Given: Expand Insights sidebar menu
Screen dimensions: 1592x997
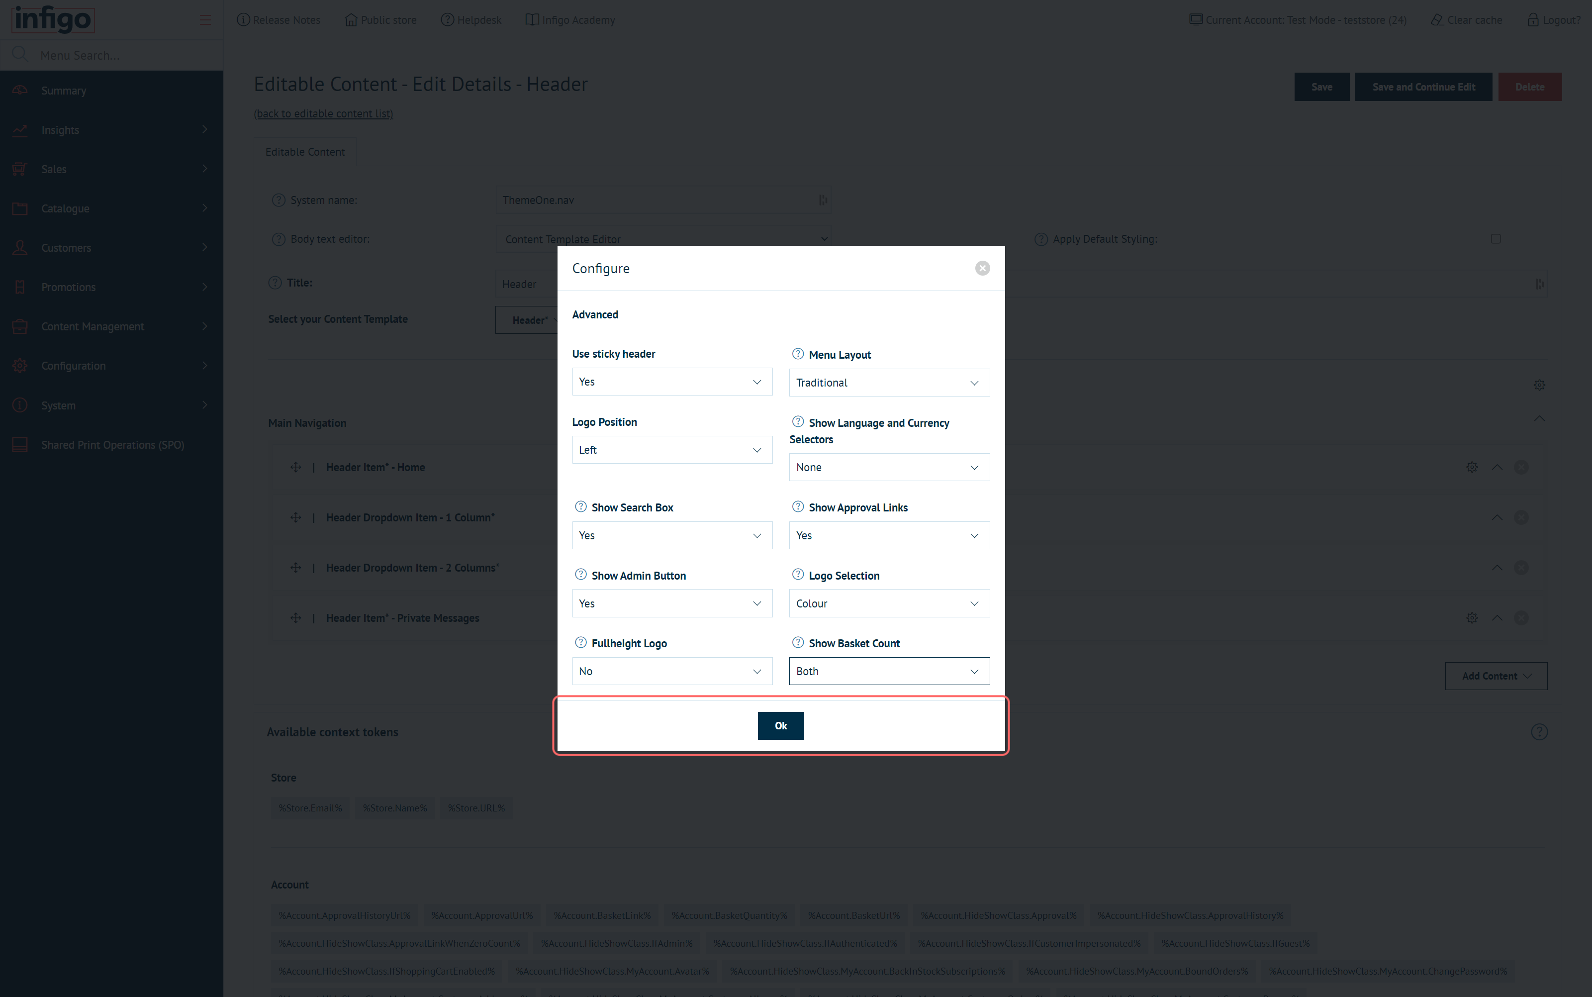Looking at the screenshot, I should tap(111, 130).
